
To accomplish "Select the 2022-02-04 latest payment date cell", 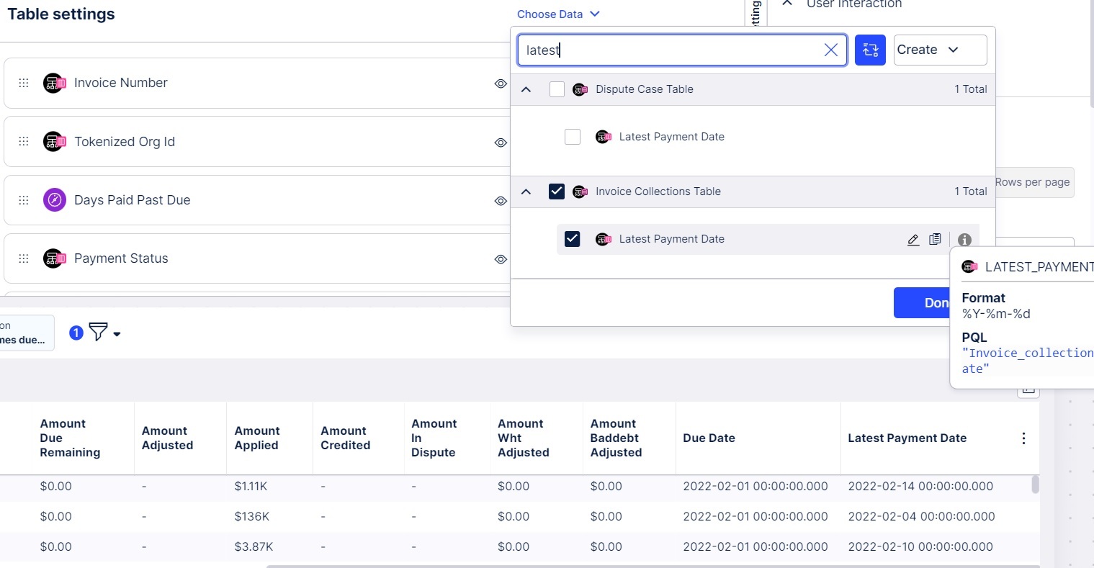I will pos(921,517).
